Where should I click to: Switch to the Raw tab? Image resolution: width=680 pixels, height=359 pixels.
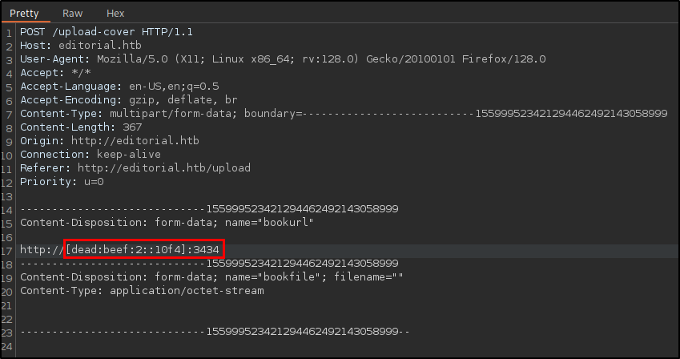tap(72, 14)
